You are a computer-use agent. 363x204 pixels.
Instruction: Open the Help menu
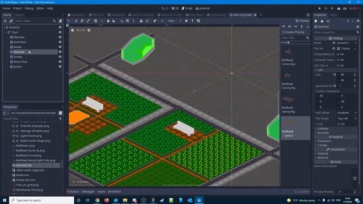coord(50,8)
